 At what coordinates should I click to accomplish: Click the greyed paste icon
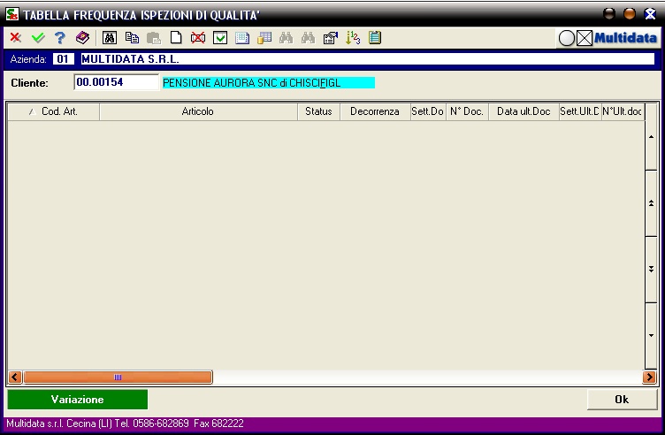pyautogui.click(x=154, y=38)
